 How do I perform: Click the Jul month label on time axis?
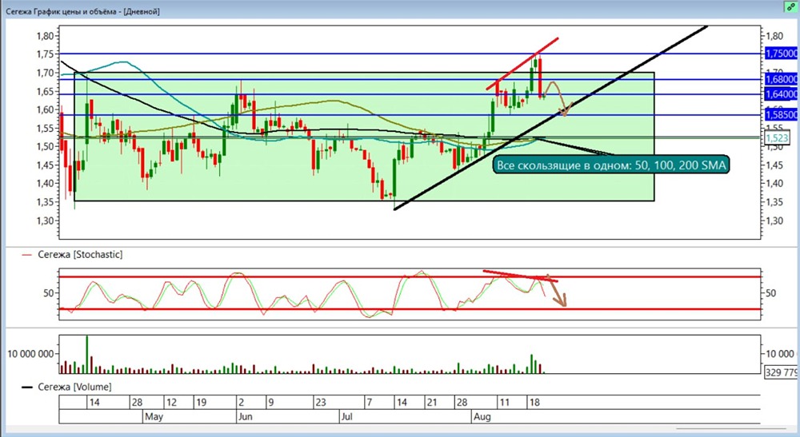(x=346, y=416)
